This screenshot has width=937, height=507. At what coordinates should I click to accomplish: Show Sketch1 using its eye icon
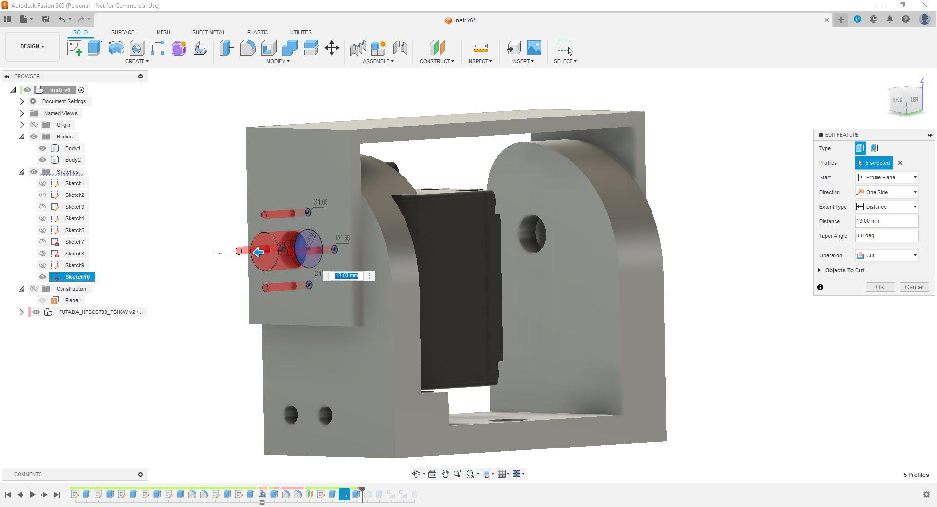pos(42,183)
